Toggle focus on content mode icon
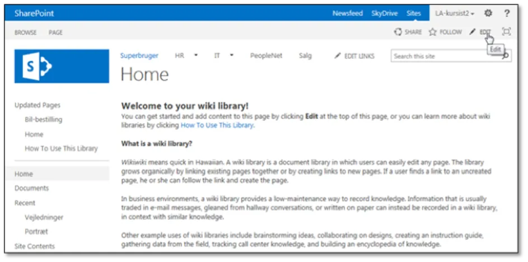The height and width of the screenshot is (262, 528). (506, 32)
